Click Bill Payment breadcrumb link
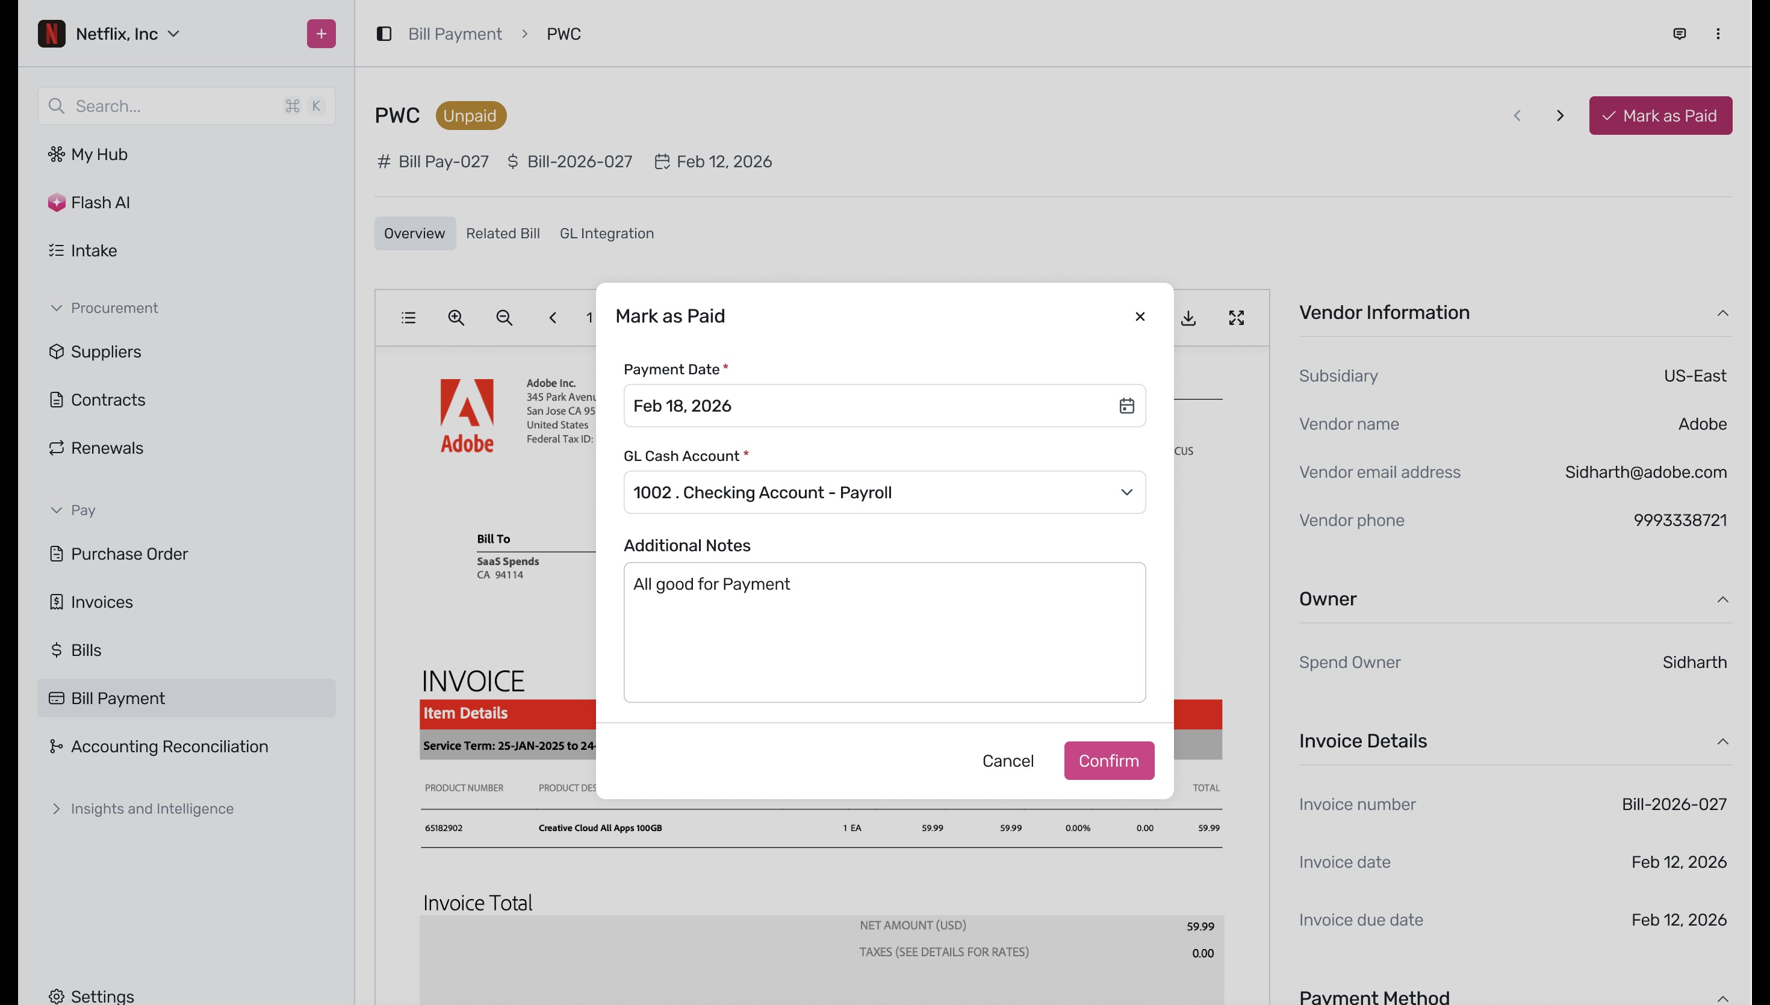This screenshot has width=1770, height=1005. pos(455,34)
